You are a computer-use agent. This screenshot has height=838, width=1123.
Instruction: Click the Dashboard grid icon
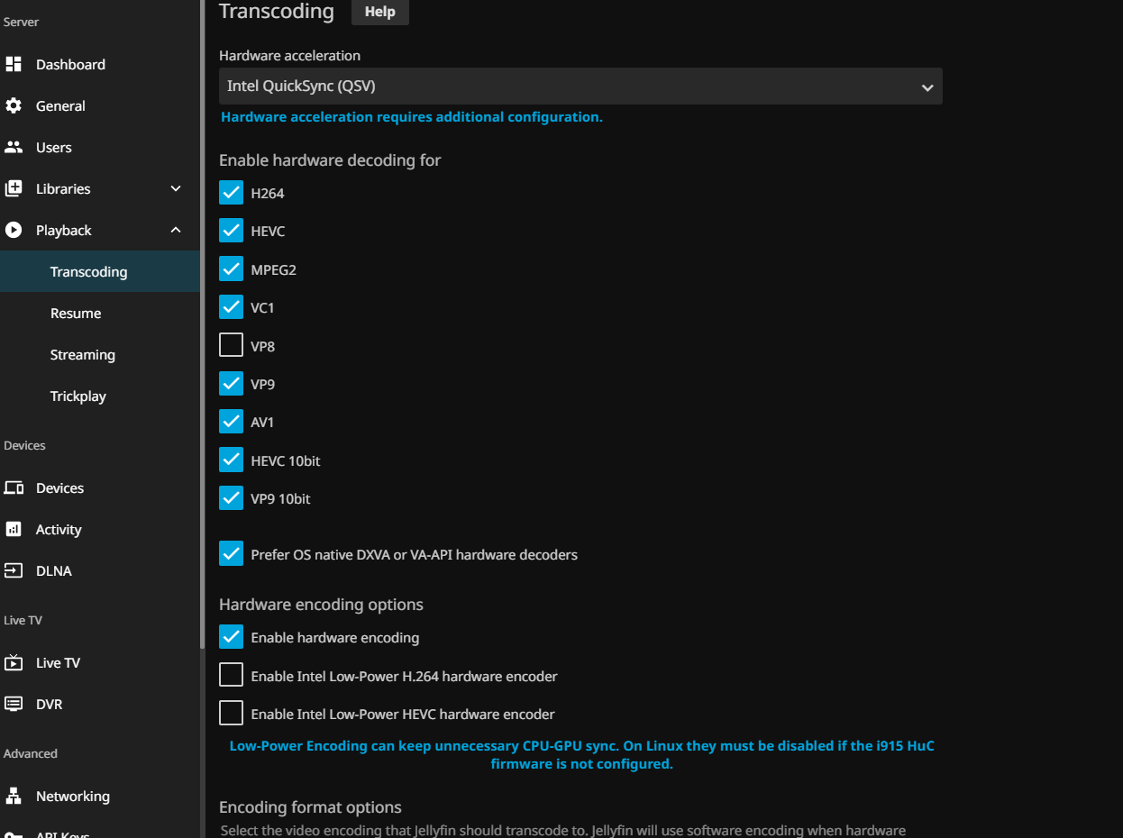click(x=14, y=64)
